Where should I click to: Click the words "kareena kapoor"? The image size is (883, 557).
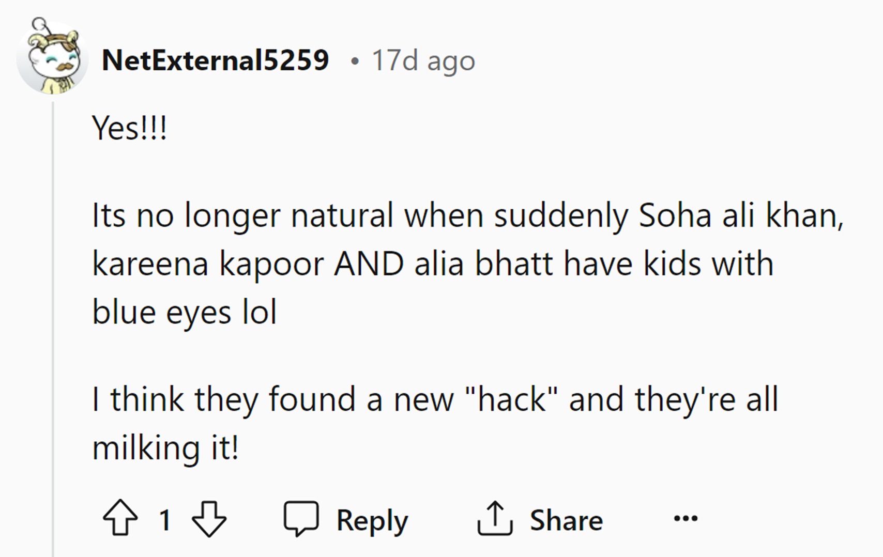click(x=208, y=264)
